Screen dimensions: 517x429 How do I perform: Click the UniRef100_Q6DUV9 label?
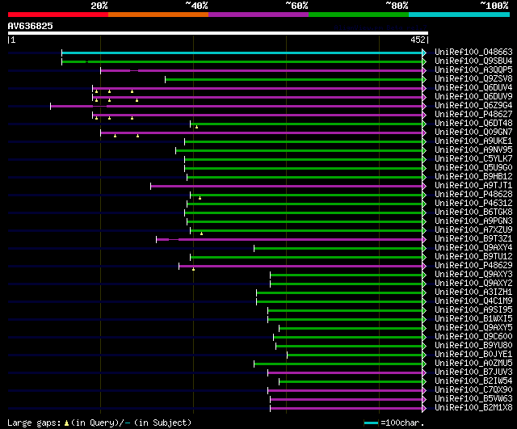[473, 97]
